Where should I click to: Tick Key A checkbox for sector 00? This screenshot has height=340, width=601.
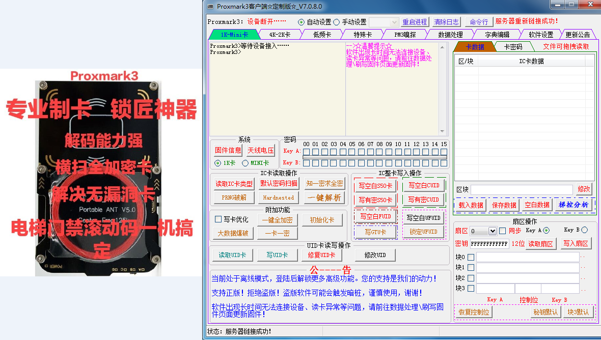[x=306, y=152]
